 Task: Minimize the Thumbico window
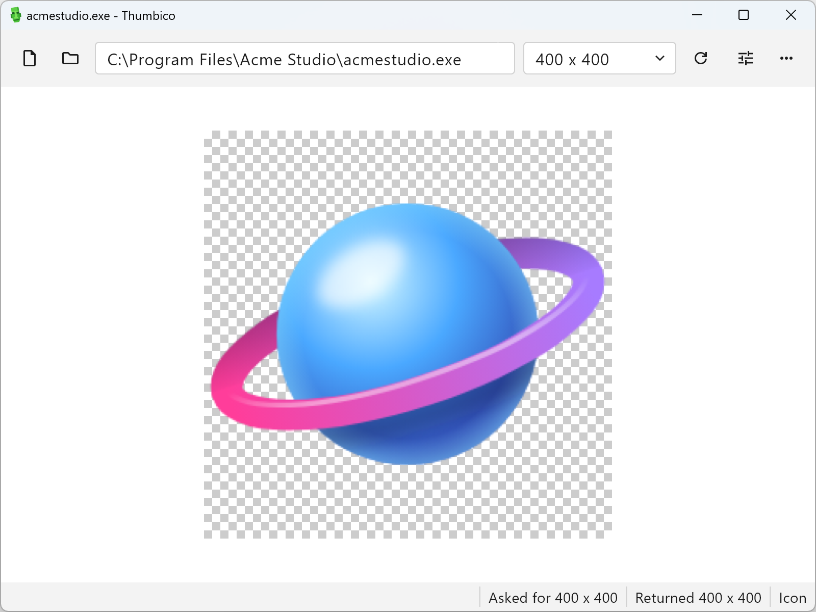[697, 15]
